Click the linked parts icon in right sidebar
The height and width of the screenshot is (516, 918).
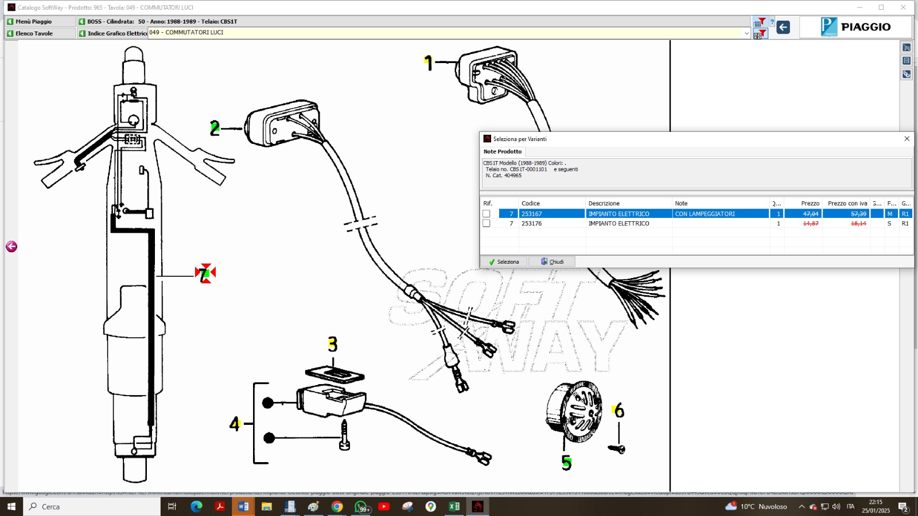(x=907, y=74)
